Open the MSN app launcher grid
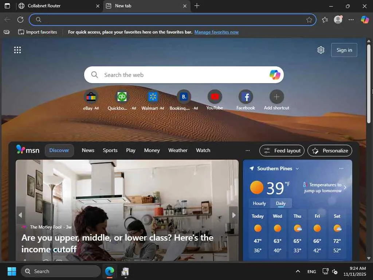The image size is (373, 280). (17, 50)
